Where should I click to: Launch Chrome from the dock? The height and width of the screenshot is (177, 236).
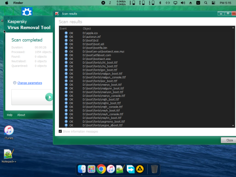click(x=101, y=169)
